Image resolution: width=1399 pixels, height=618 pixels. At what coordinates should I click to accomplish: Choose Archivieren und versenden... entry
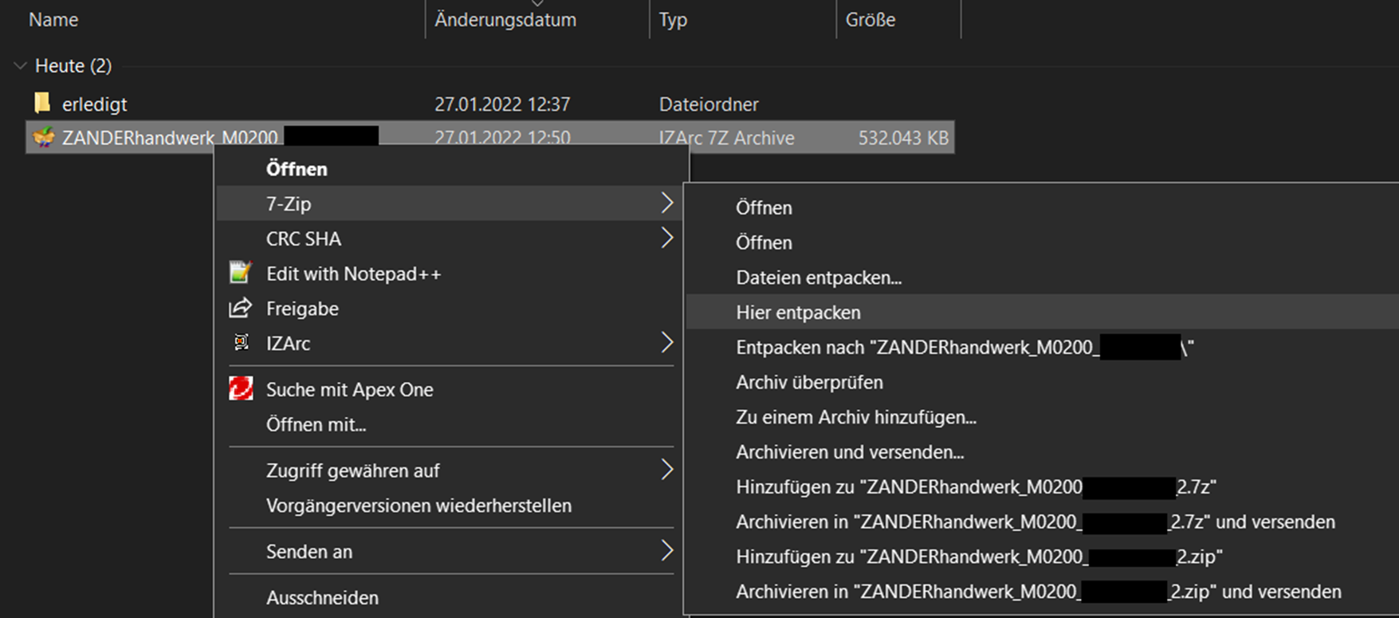point(850,452)
